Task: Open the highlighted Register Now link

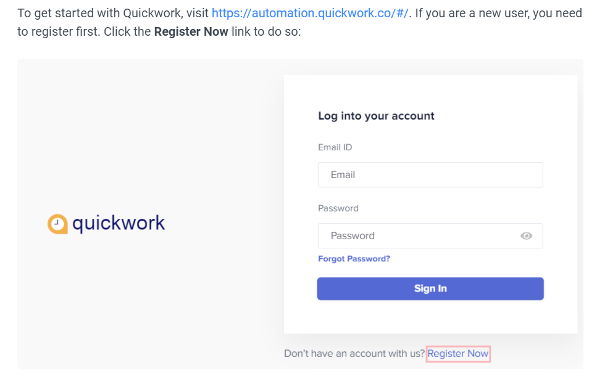Action: coord(458,354)
